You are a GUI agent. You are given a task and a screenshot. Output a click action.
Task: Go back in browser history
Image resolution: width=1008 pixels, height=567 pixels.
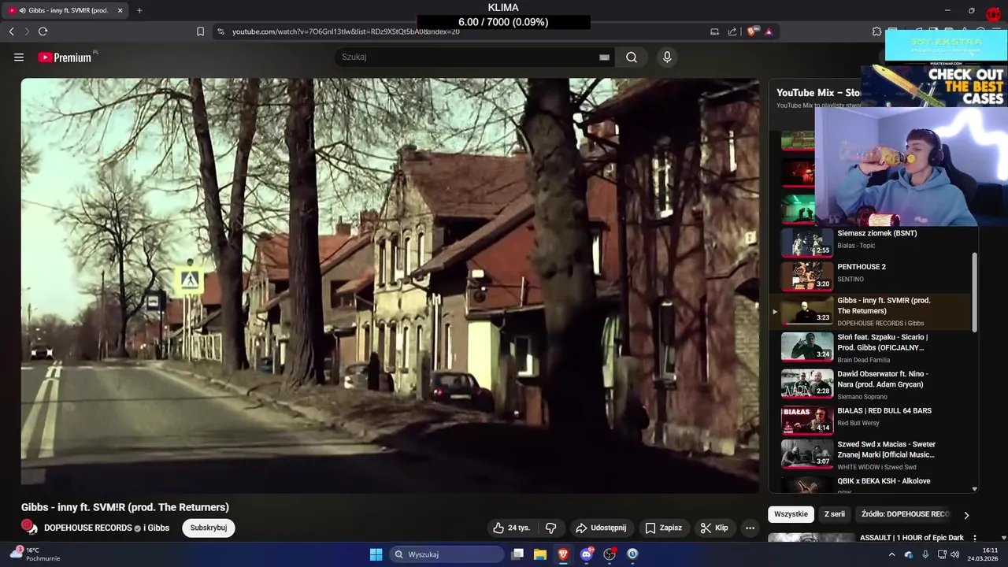(x=11, y=31)
